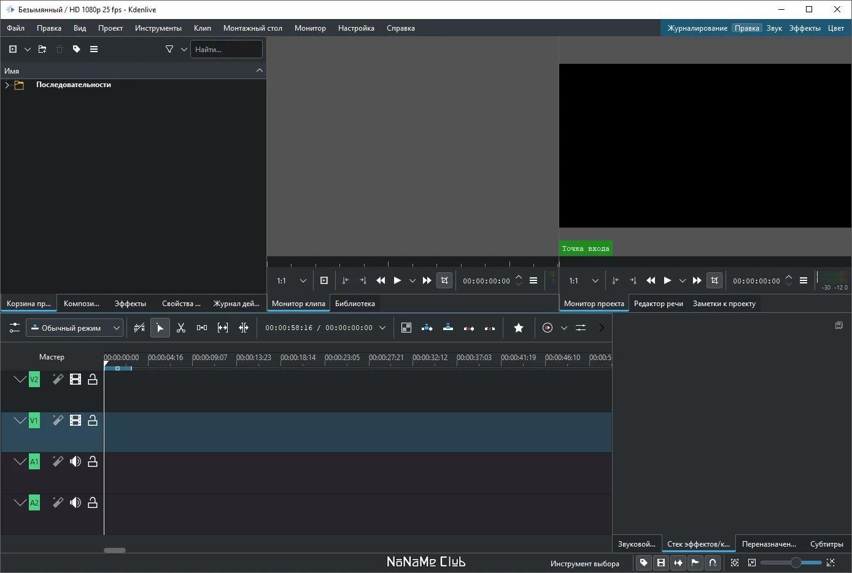Open the Обычный режим edit mode dropdown
Viewport: 852px width, 573px height.
(x=75, y=328)
